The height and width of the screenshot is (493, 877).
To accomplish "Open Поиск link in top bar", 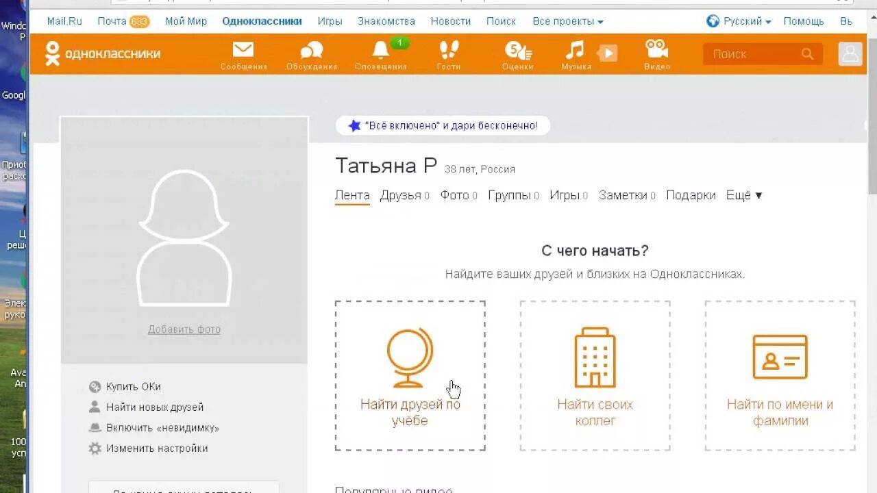I will pyautogui.click(x=501, y=21).
